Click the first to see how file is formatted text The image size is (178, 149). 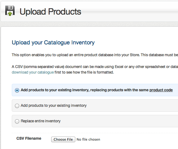84,72
